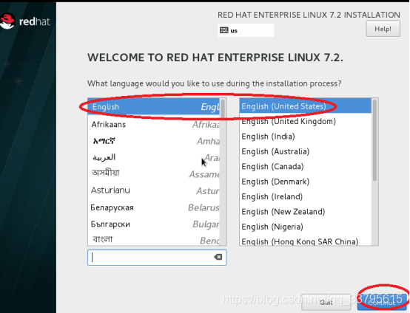Viewport: 410px width, 313px height.
Task: Select Български in the language list
Action: pyautogui.click(x=154, y=224)
